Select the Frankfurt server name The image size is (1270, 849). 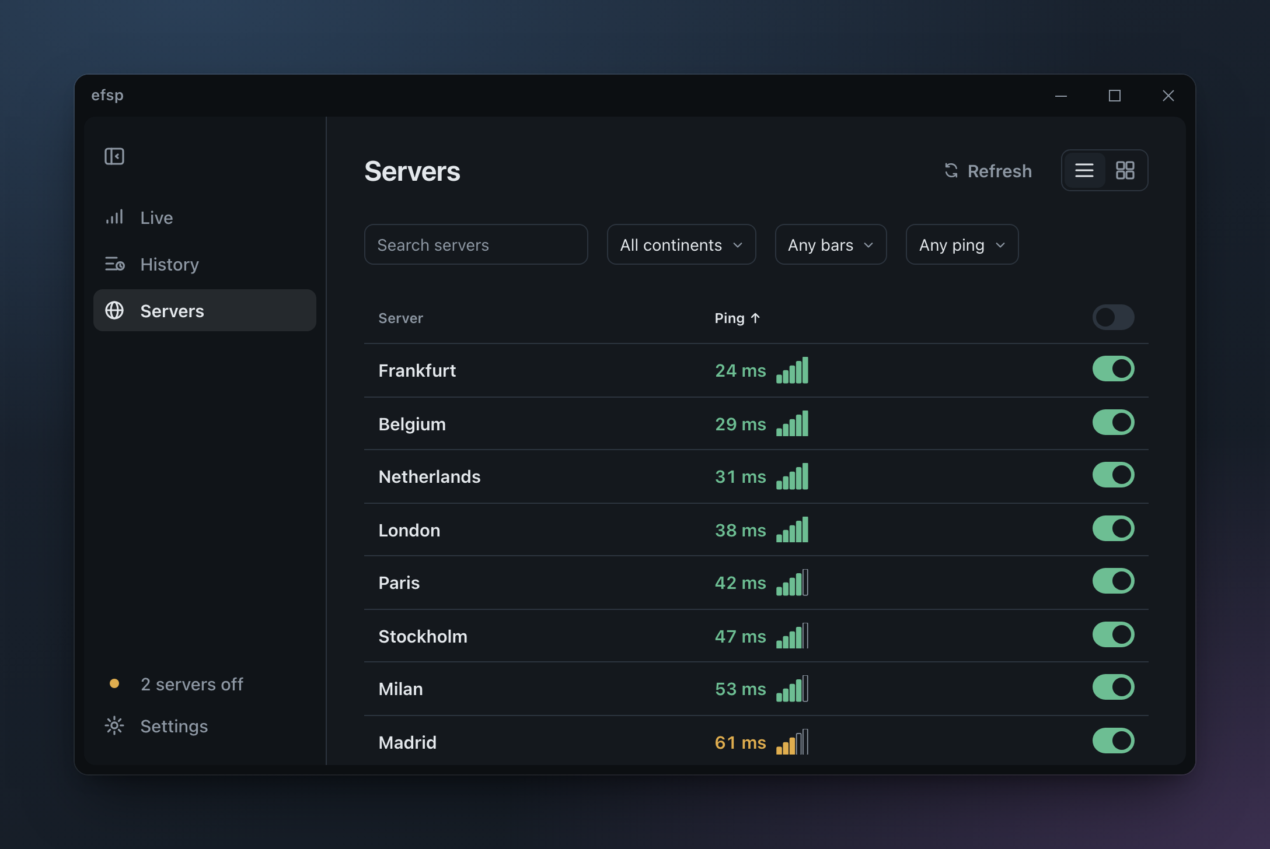point(417,370)
